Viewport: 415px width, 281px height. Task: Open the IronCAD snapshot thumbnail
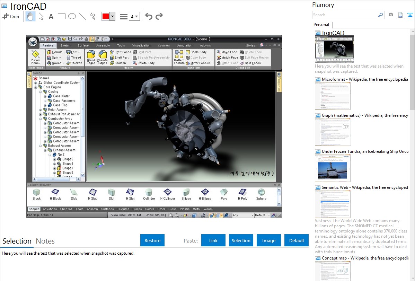click(x=334, y=49)
